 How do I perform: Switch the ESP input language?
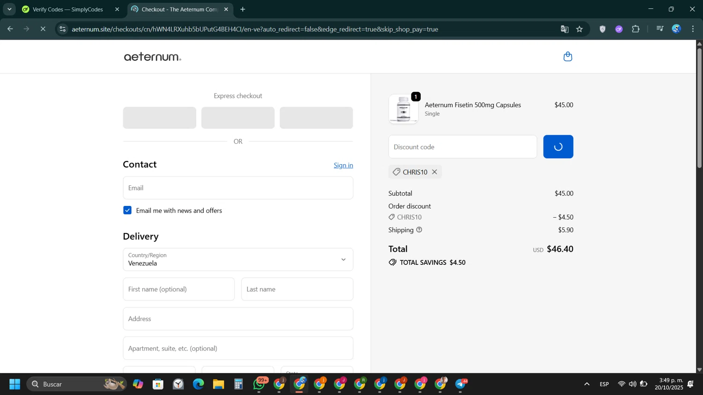pos(605,384)
